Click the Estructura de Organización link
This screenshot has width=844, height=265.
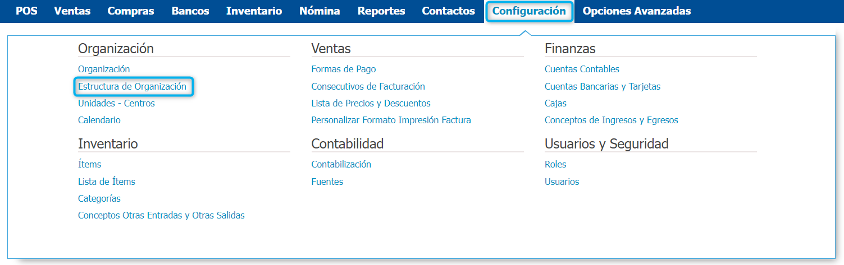coord(132,87)
